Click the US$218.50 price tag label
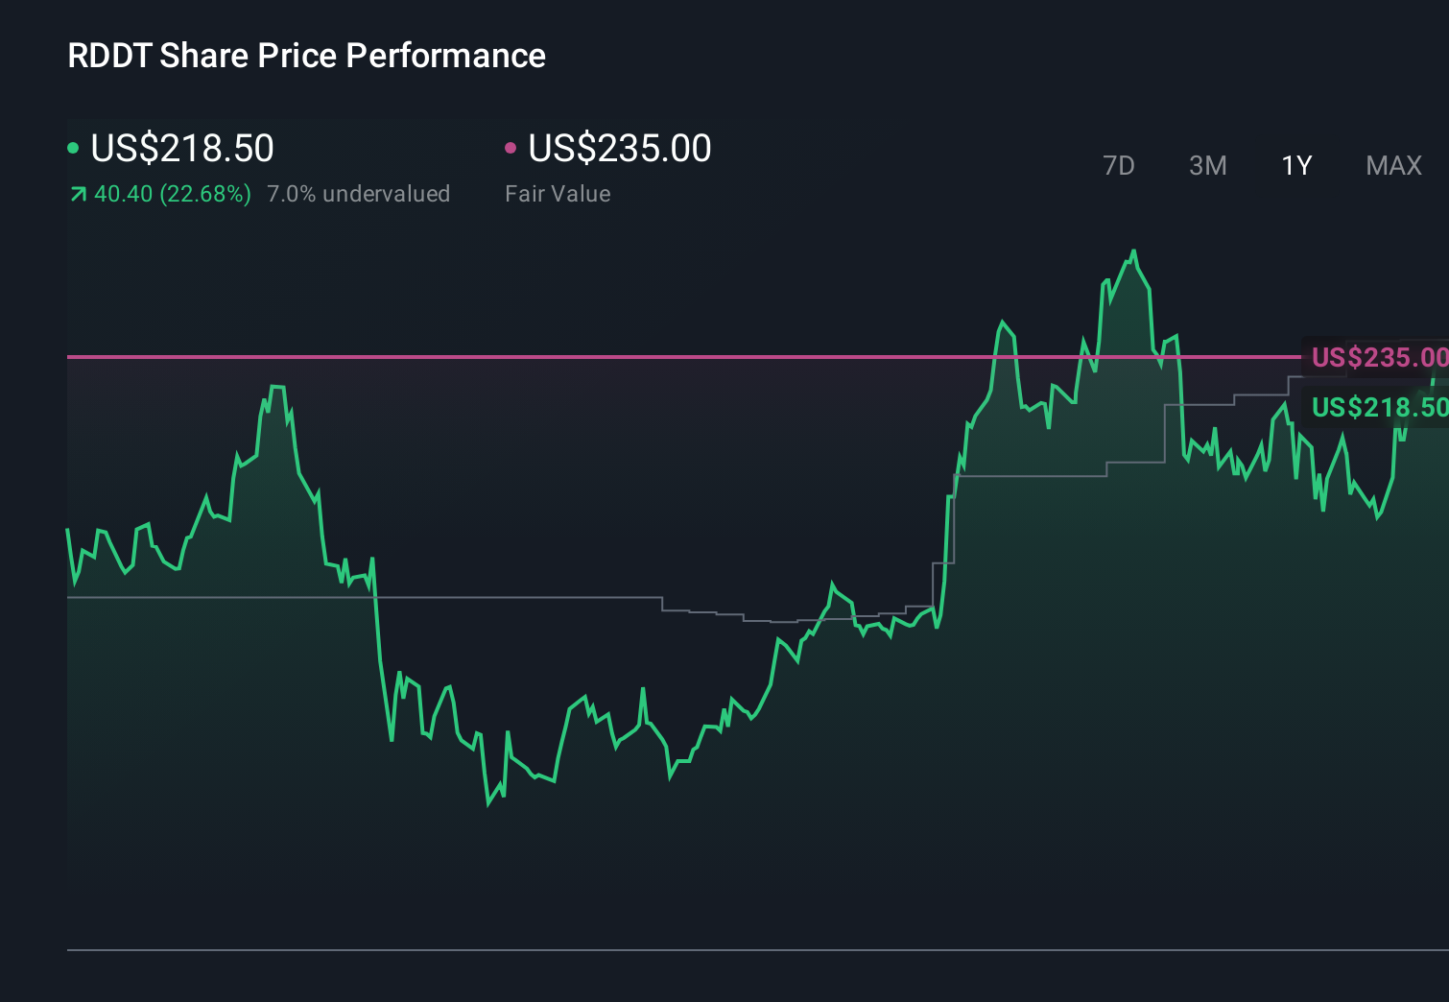 pos(1377,407)
